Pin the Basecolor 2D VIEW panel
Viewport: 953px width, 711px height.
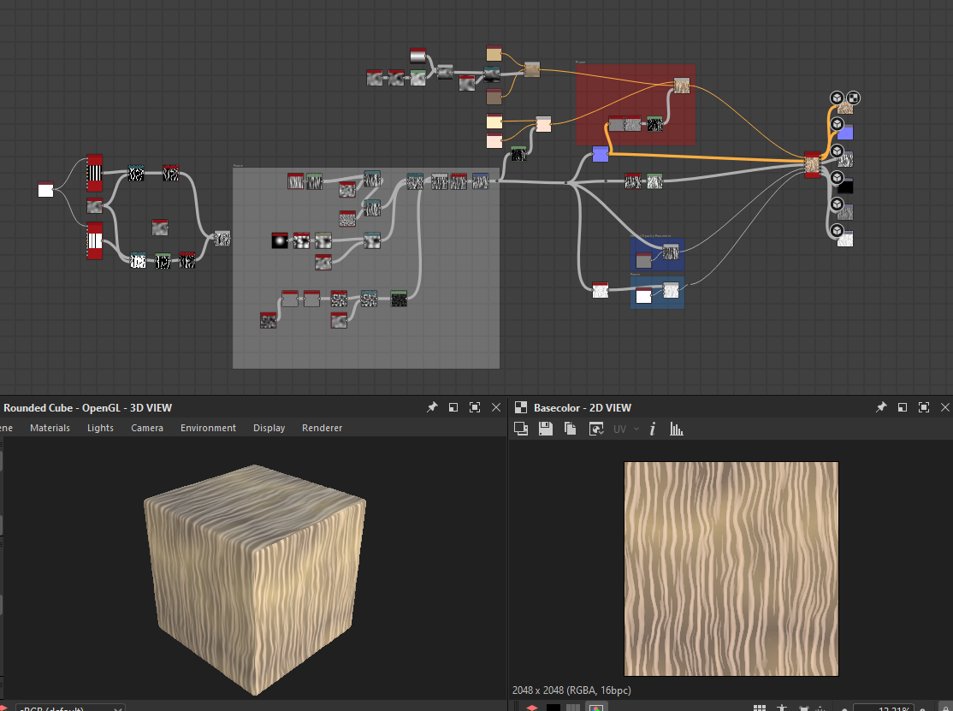(x=881, y=408)
